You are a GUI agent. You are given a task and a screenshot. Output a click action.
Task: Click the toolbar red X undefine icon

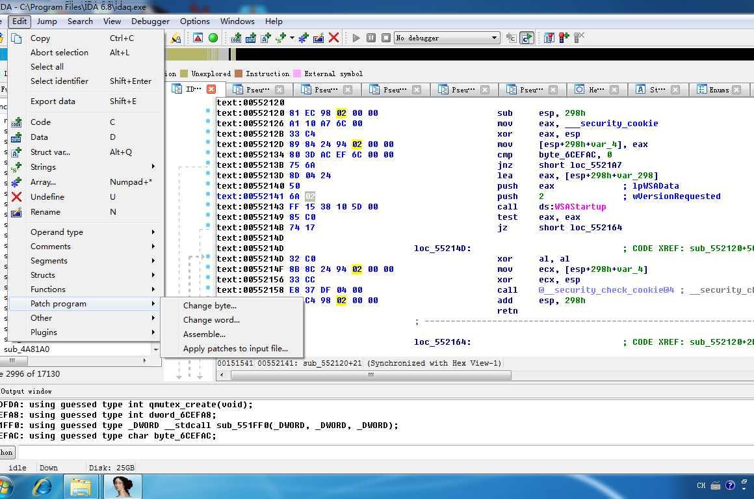[x=333, y=38]
